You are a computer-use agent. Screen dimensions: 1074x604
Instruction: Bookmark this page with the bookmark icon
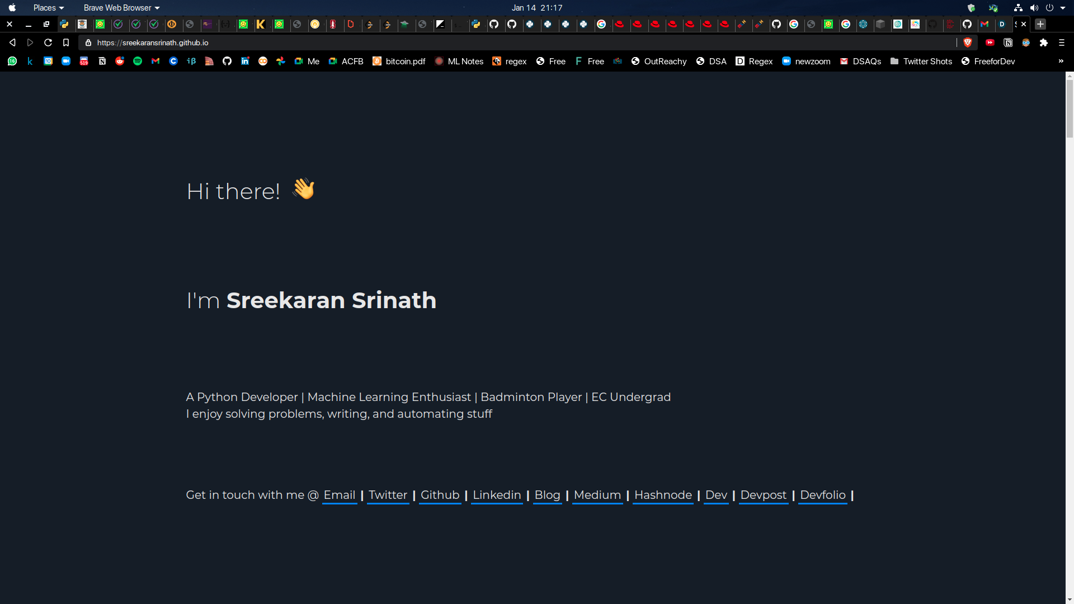click(66, 43)
